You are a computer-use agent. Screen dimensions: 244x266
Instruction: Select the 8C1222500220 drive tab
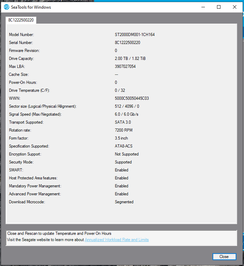pyautogui.click(x=21, y=20)
